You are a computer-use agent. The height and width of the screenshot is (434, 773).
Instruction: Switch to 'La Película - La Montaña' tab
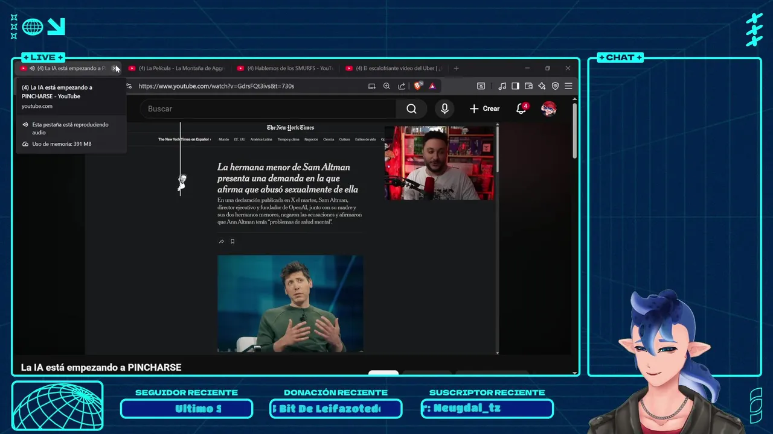click(176, 68)
